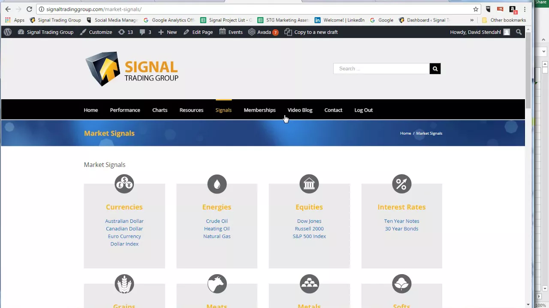
Task: Open the Google bookmark
Action: (x=381, y=20)
